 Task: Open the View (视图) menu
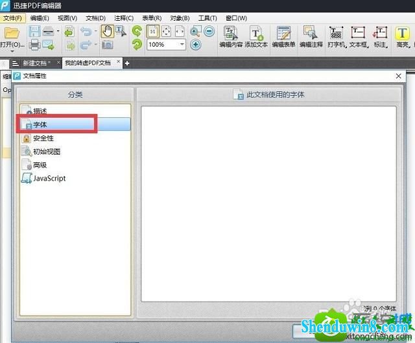point(67,18)
